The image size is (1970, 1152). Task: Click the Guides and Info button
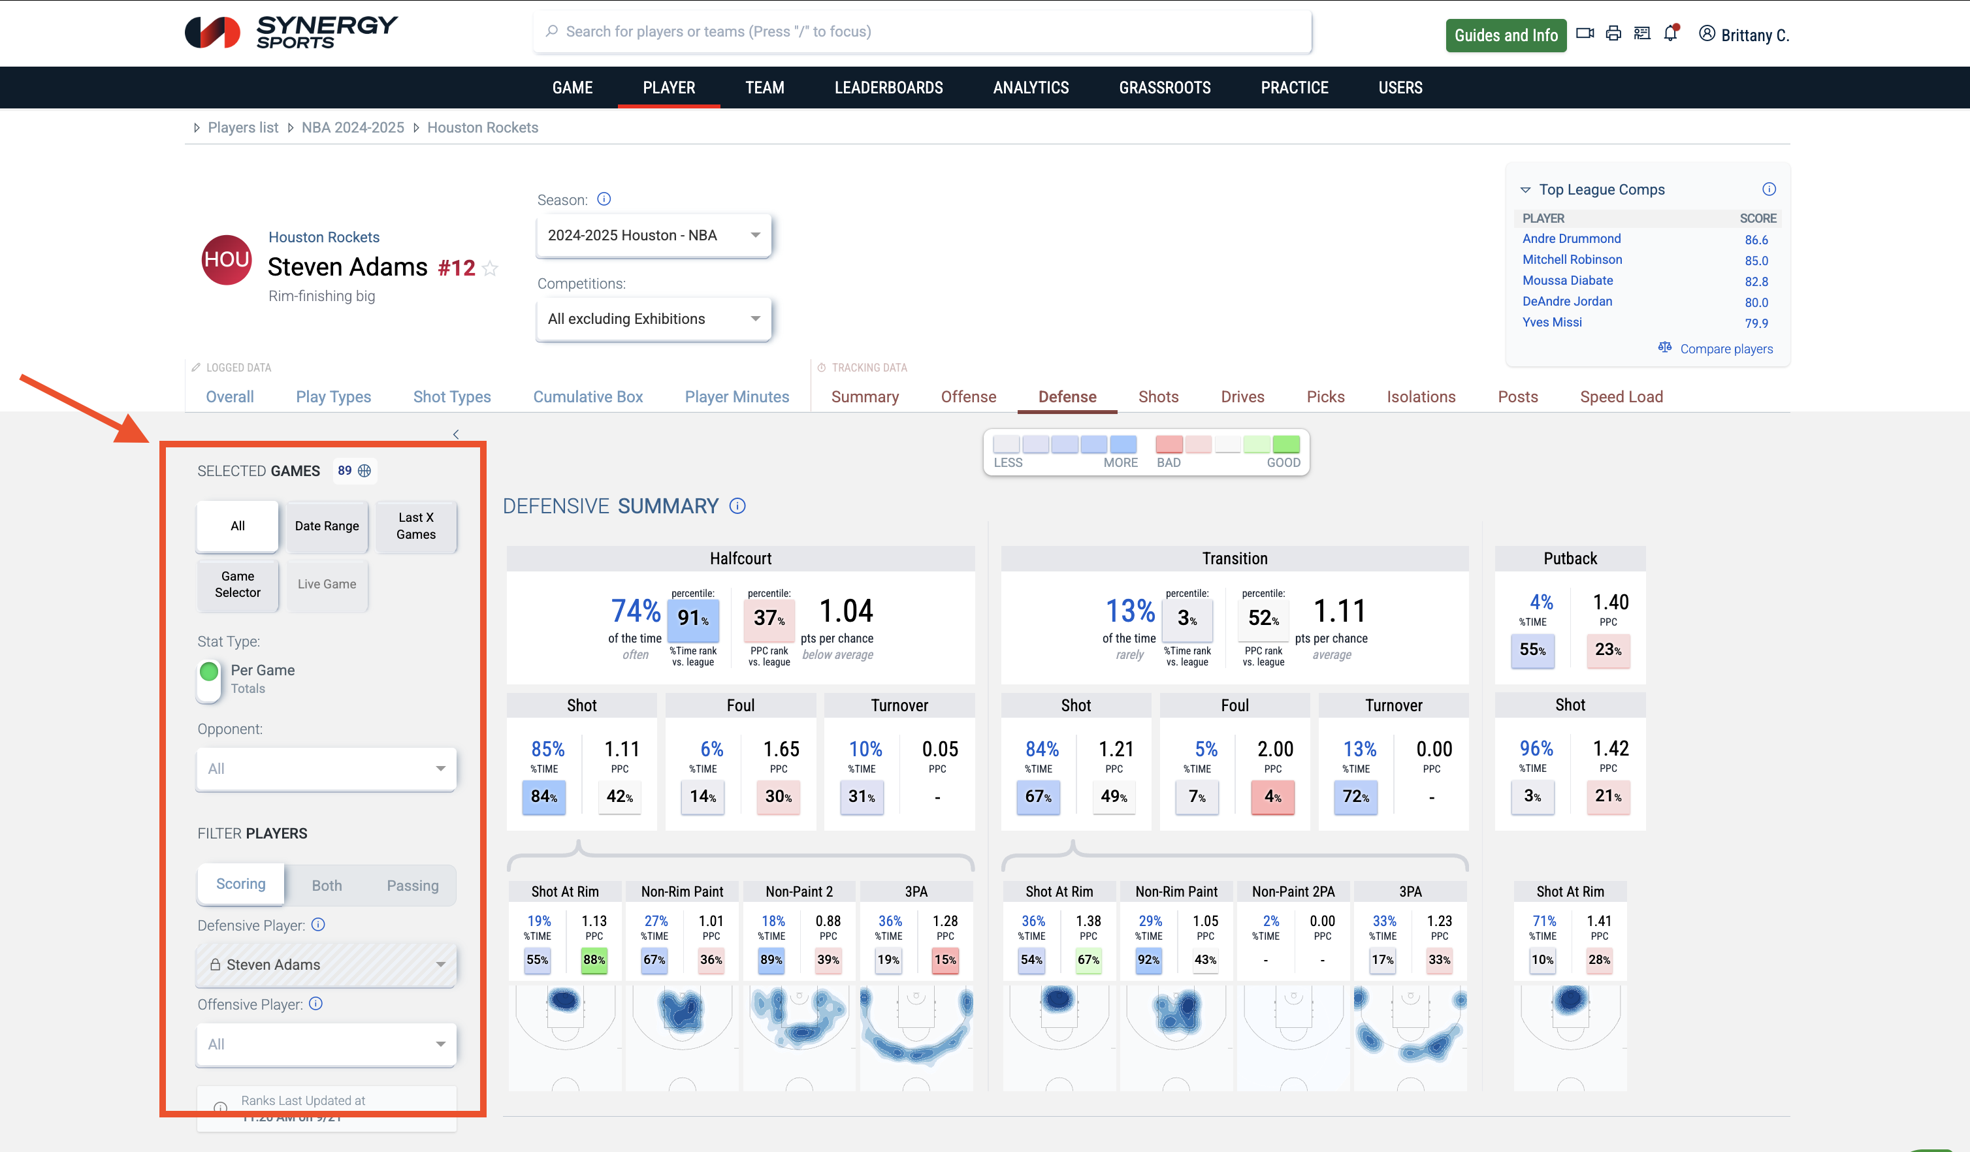pos(1505,35)
